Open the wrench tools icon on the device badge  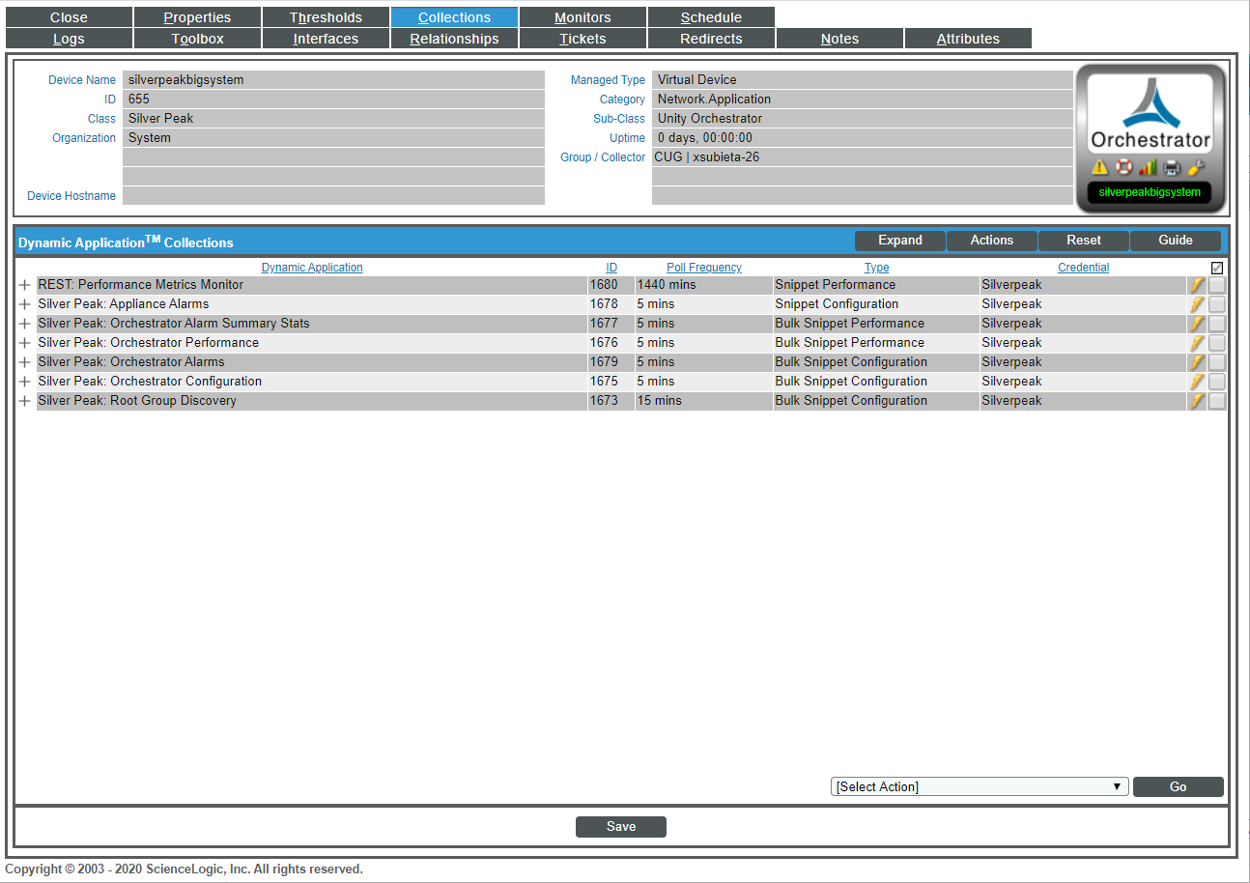tap(1194, 166)
